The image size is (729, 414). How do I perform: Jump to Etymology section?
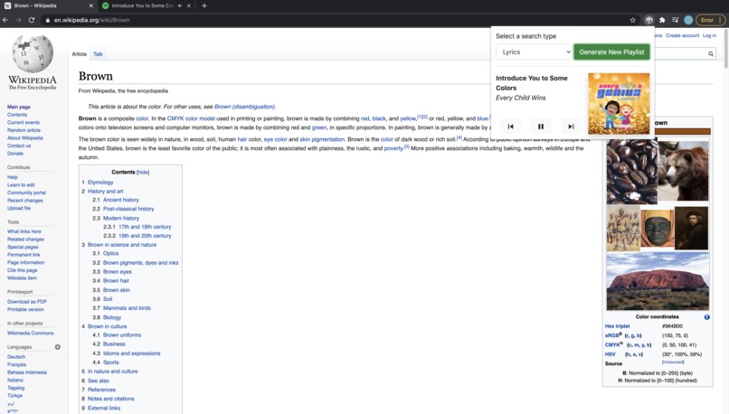(x=100, y=182)
